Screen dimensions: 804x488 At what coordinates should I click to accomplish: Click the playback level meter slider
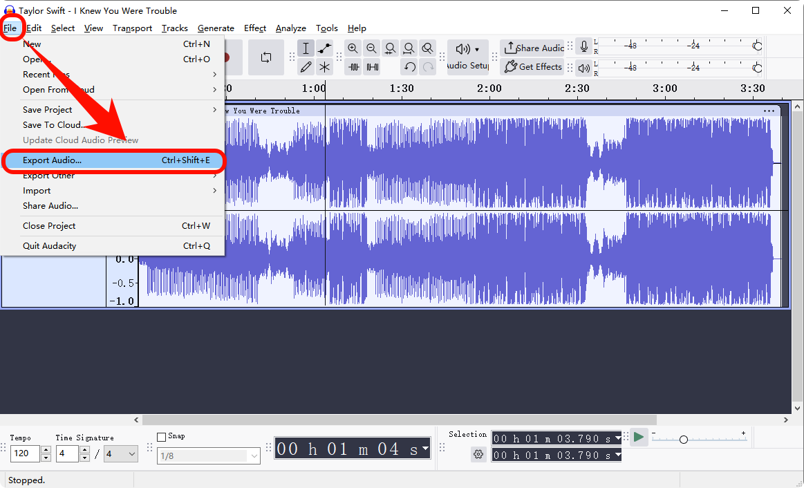click(x=757, y=68)
